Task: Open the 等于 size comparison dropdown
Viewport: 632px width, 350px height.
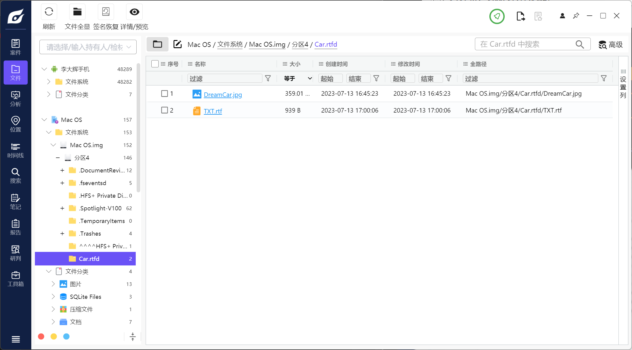Action: (297, 79)
